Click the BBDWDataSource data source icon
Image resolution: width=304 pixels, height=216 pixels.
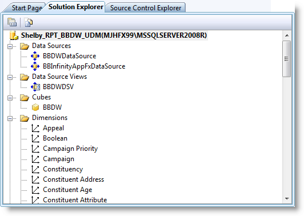pos(35,56)
